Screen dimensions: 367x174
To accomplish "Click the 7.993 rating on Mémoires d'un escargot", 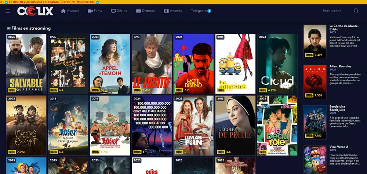I will point(21,152).
